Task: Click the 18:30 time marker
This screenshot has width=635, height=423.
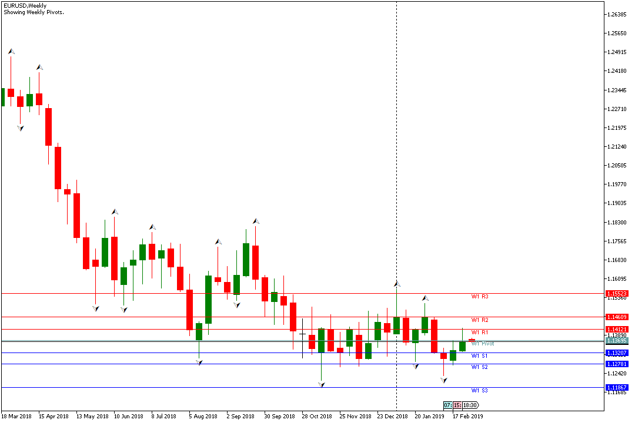Action: tap(471, 405)
